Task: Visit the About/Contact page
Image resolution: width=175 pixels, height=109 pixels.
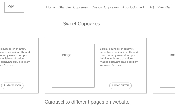Action: [133, 7]
